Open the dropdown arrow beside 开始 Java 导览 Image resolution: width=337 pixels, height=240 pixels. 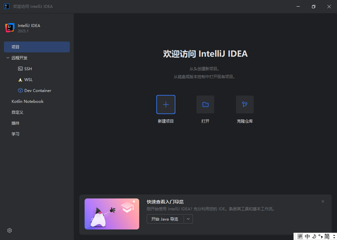[188, 219]
